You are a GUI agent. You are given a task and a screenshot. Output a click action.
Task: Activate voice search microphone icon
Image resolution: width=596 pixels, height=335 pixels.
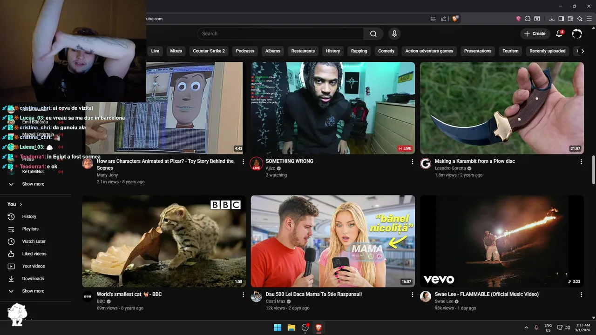tap(394, 33)
